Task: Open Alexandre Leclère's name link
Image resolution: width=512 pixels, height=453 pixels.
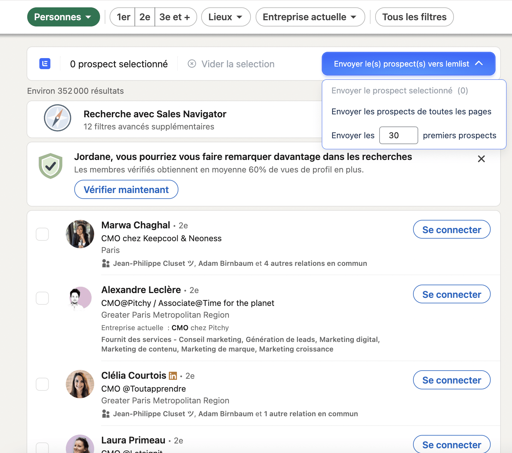Action: 141,290
